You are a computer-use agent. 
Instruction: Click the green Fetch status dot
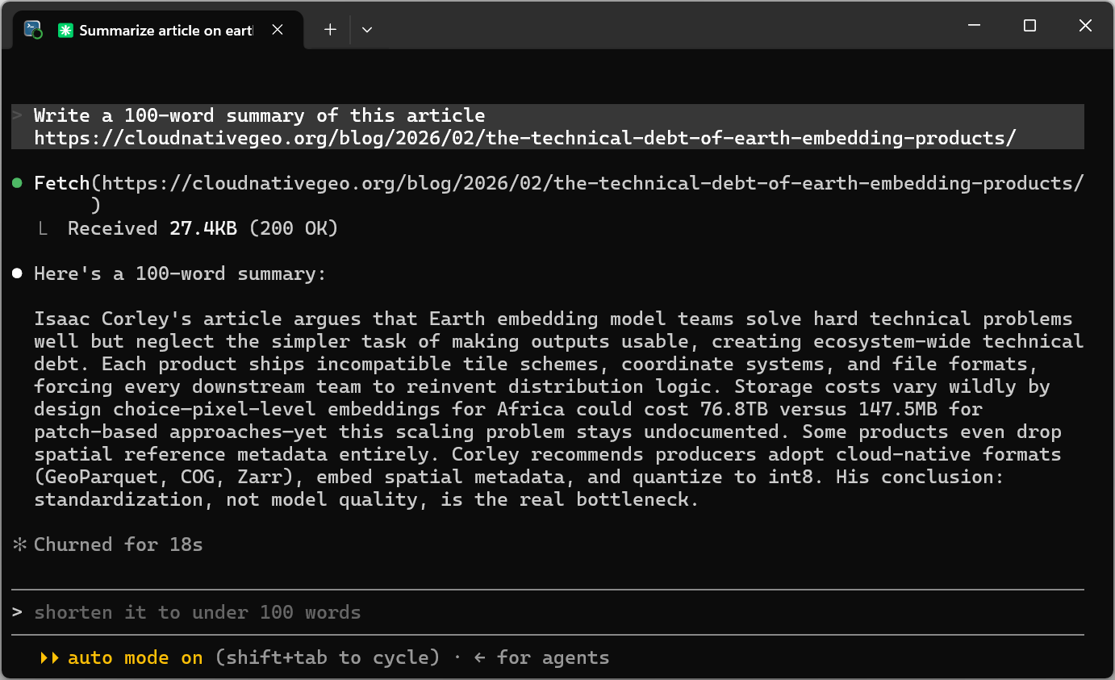pyautogui.click(x=17, y=183)
